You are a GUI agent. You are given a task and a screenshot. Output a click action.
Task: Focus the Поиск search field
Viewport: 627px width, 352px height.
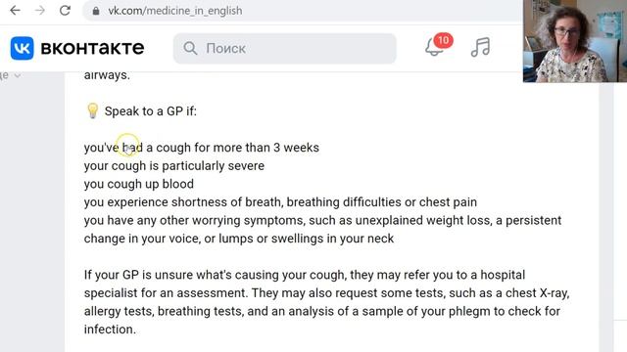tap(285, 48)
